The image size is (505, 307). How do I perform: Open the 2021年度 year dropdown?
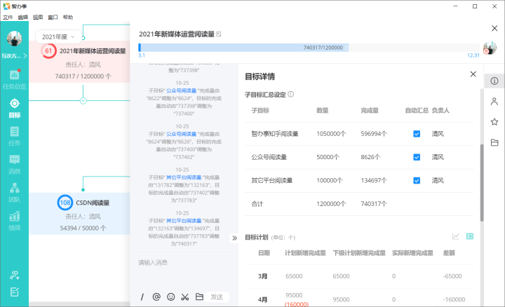(58, 36)
